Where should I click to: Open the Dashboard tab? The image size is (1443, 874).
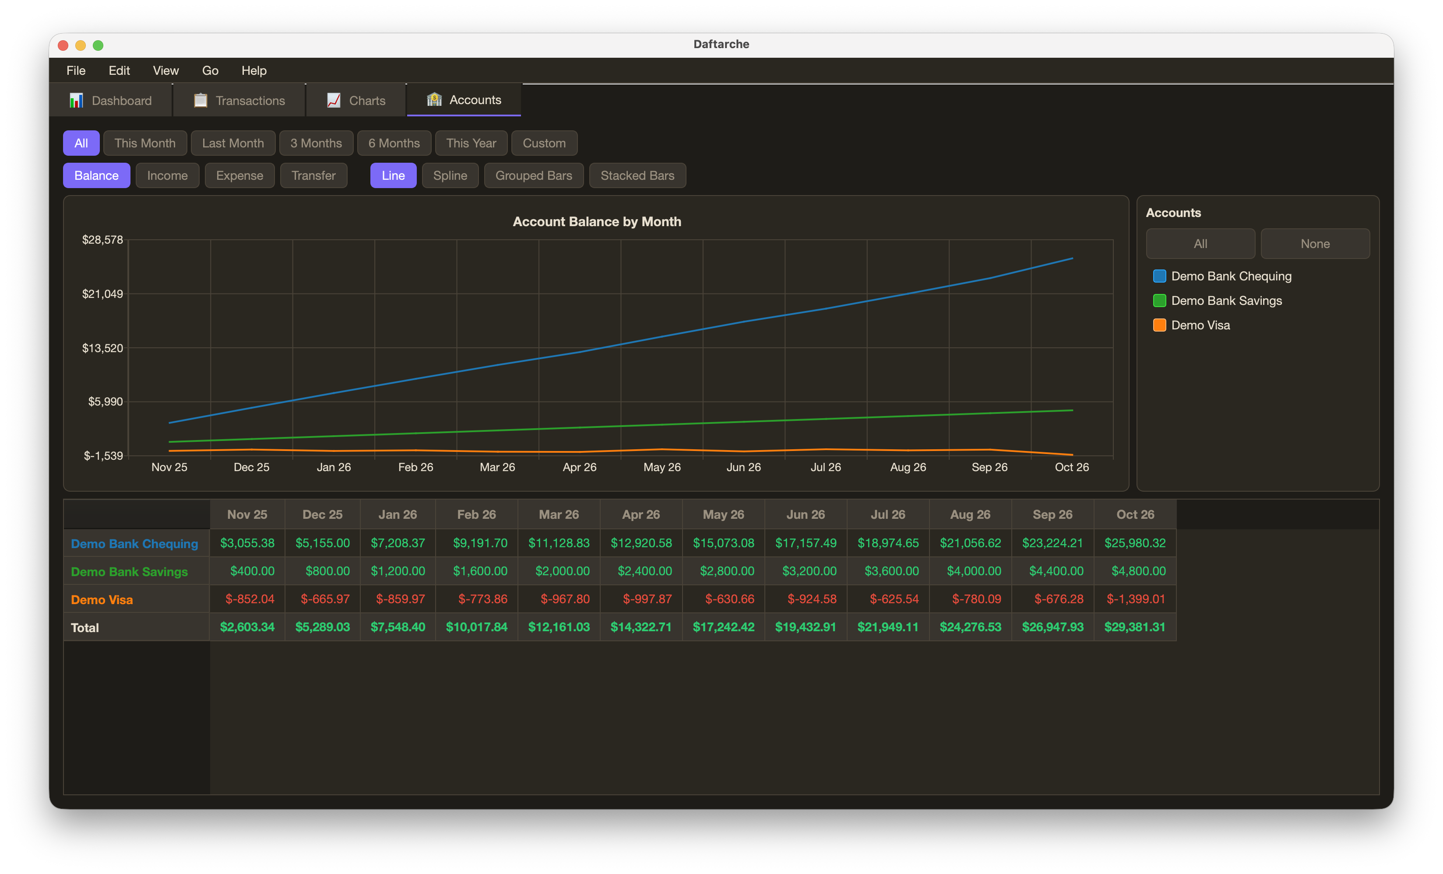[111, 101]
